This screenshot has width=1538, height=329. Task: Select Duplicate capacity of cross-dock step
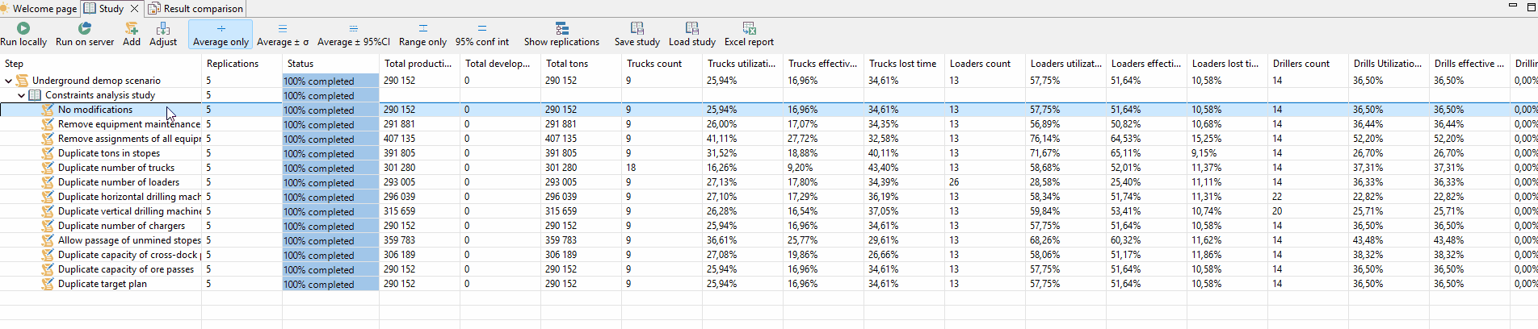click(129, 255)
